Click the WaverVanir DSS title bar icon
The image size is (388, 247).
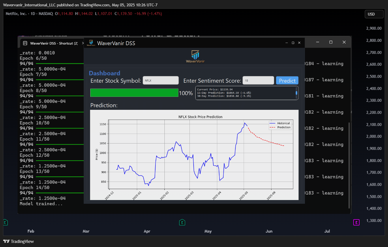(91, 43)
